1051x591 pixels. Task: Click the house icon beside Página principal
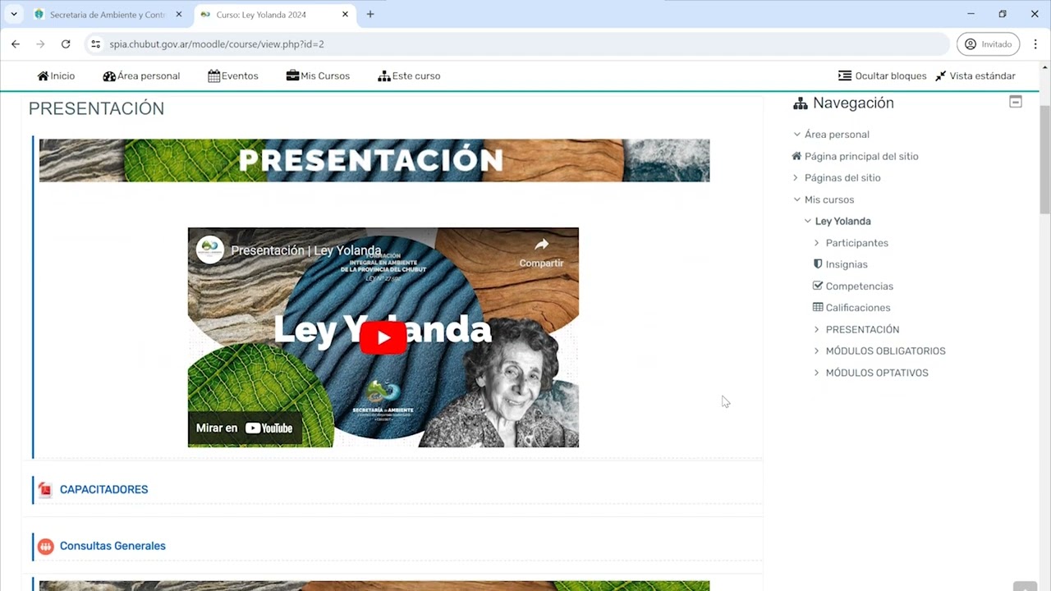(x=796, y=156)
